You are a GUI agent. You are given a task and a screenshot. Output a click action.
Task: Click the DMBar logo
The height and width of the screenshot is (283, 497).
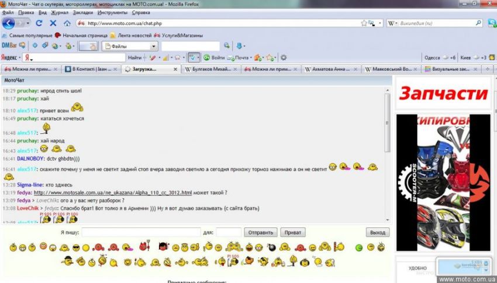pyautogui.click(x=9, y=46)
